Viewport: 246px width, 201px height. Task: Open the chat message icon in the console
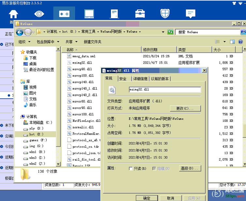tap(191, 13)
